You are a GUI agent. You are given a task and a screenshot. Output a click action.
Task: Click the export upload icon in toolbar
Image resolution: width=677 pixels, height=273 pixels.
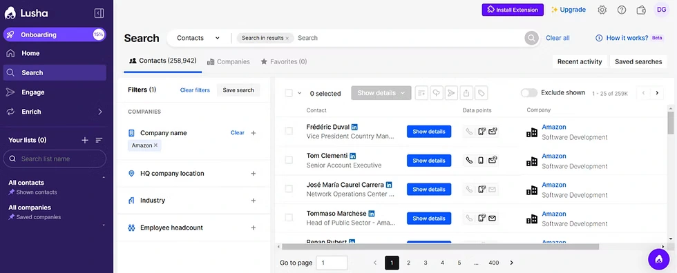click(466, 92)
